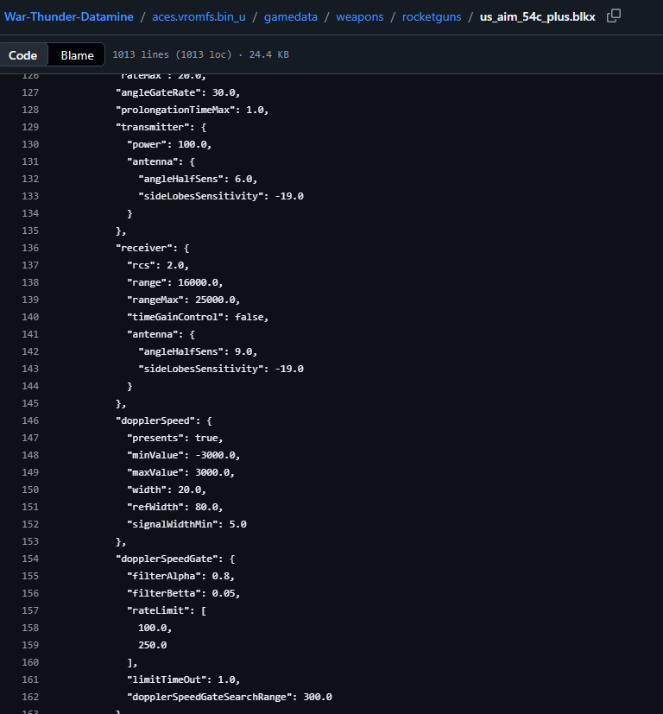The height and width of the screenshot is (714, 663).
Task: Copy the file path with the copy icon
Action: click(x=614, y=16)
